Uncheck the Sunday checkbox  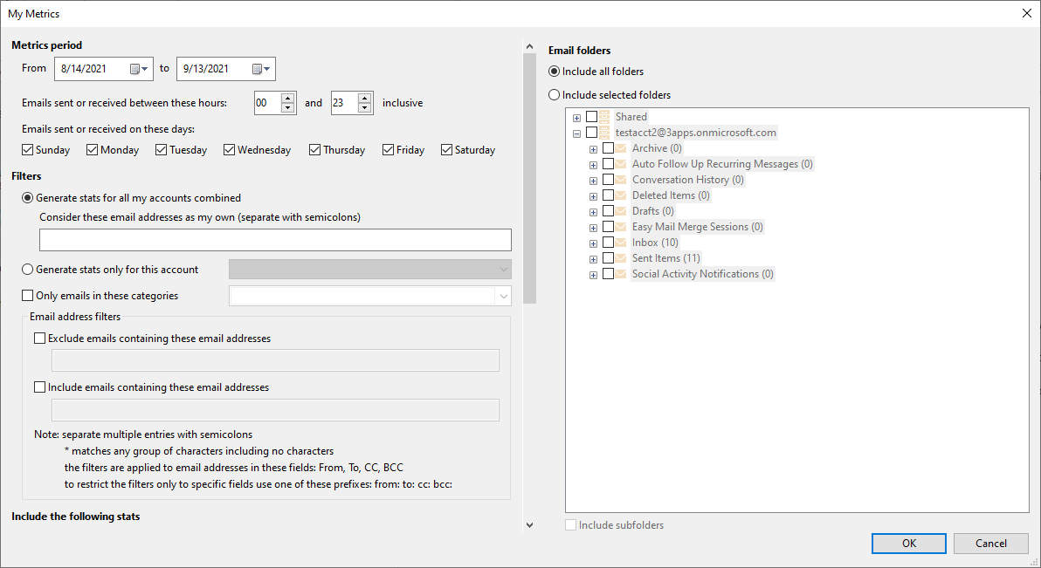point(27,150)
